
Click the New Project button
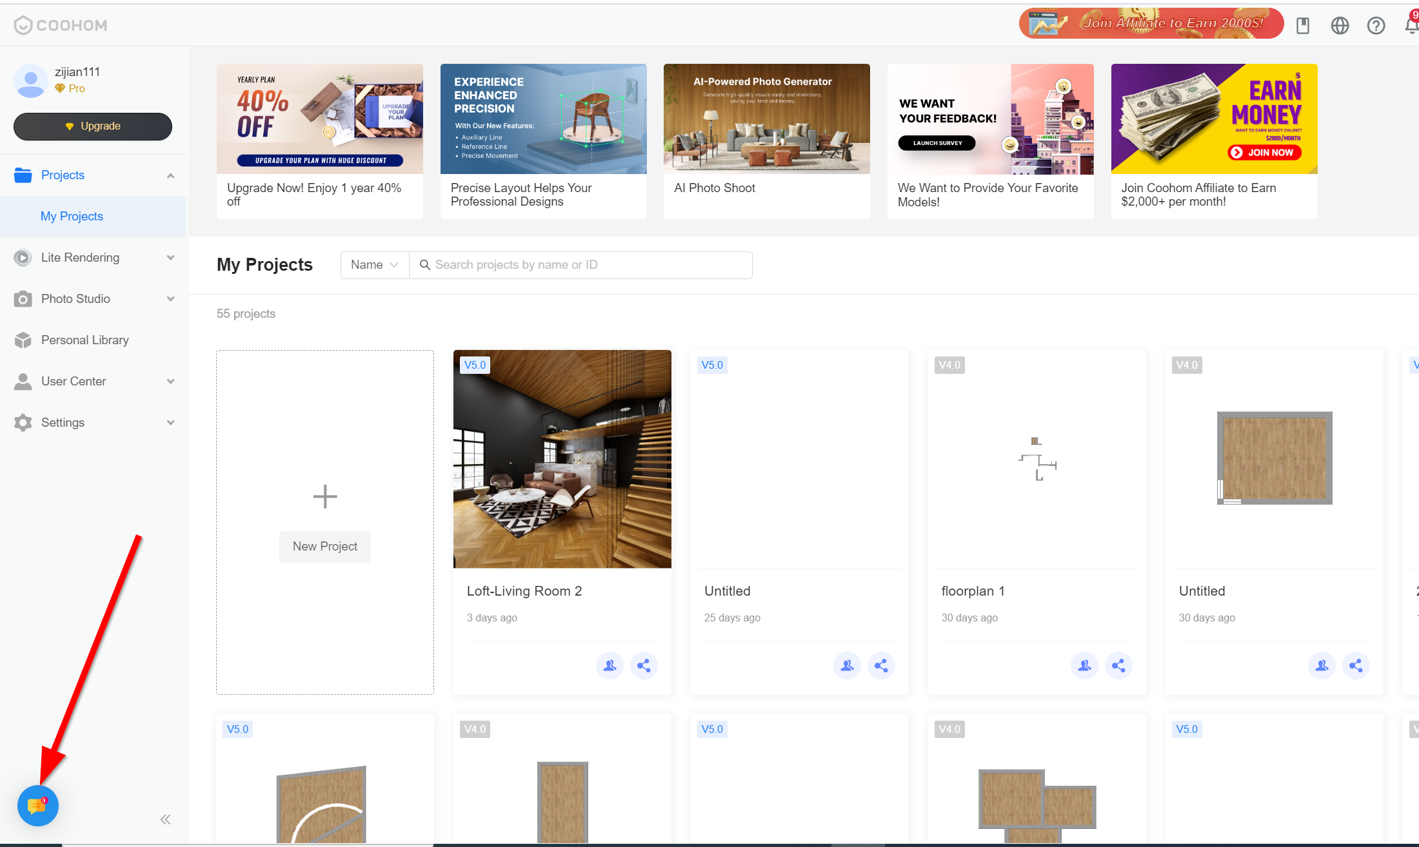[324, 546]
